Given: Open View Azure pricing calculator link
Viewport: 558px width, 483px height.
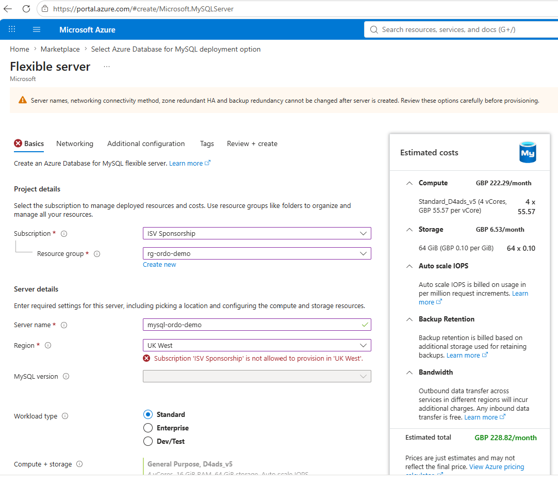Looking at the screenshot, I should tap(497, 466).
